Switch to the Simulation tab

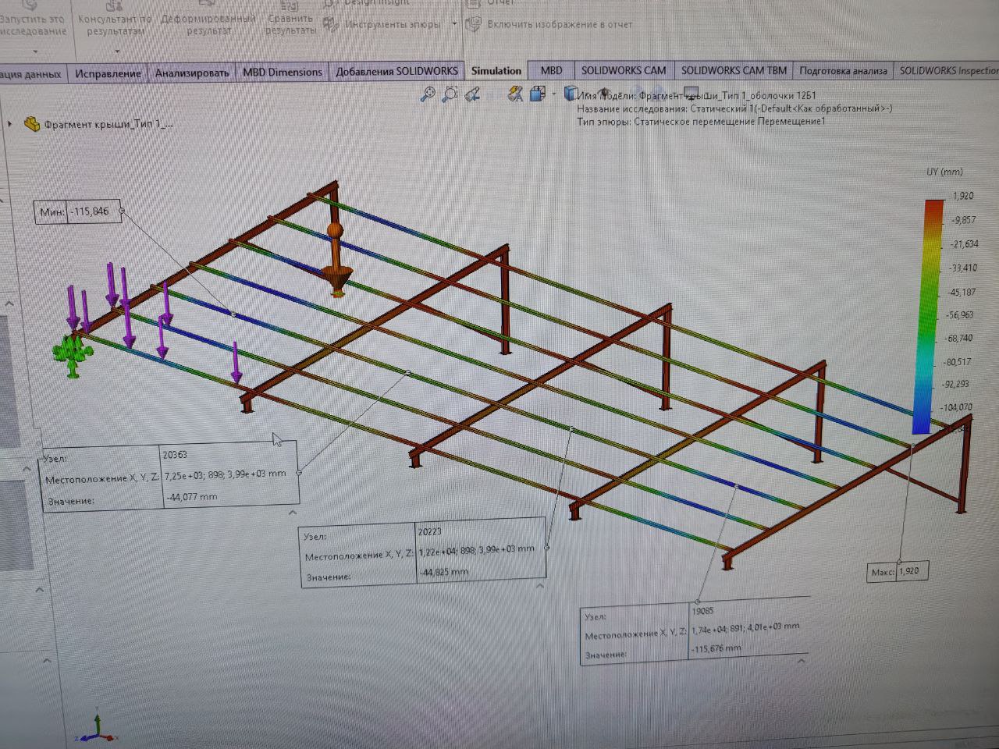[x=496, y=70]
